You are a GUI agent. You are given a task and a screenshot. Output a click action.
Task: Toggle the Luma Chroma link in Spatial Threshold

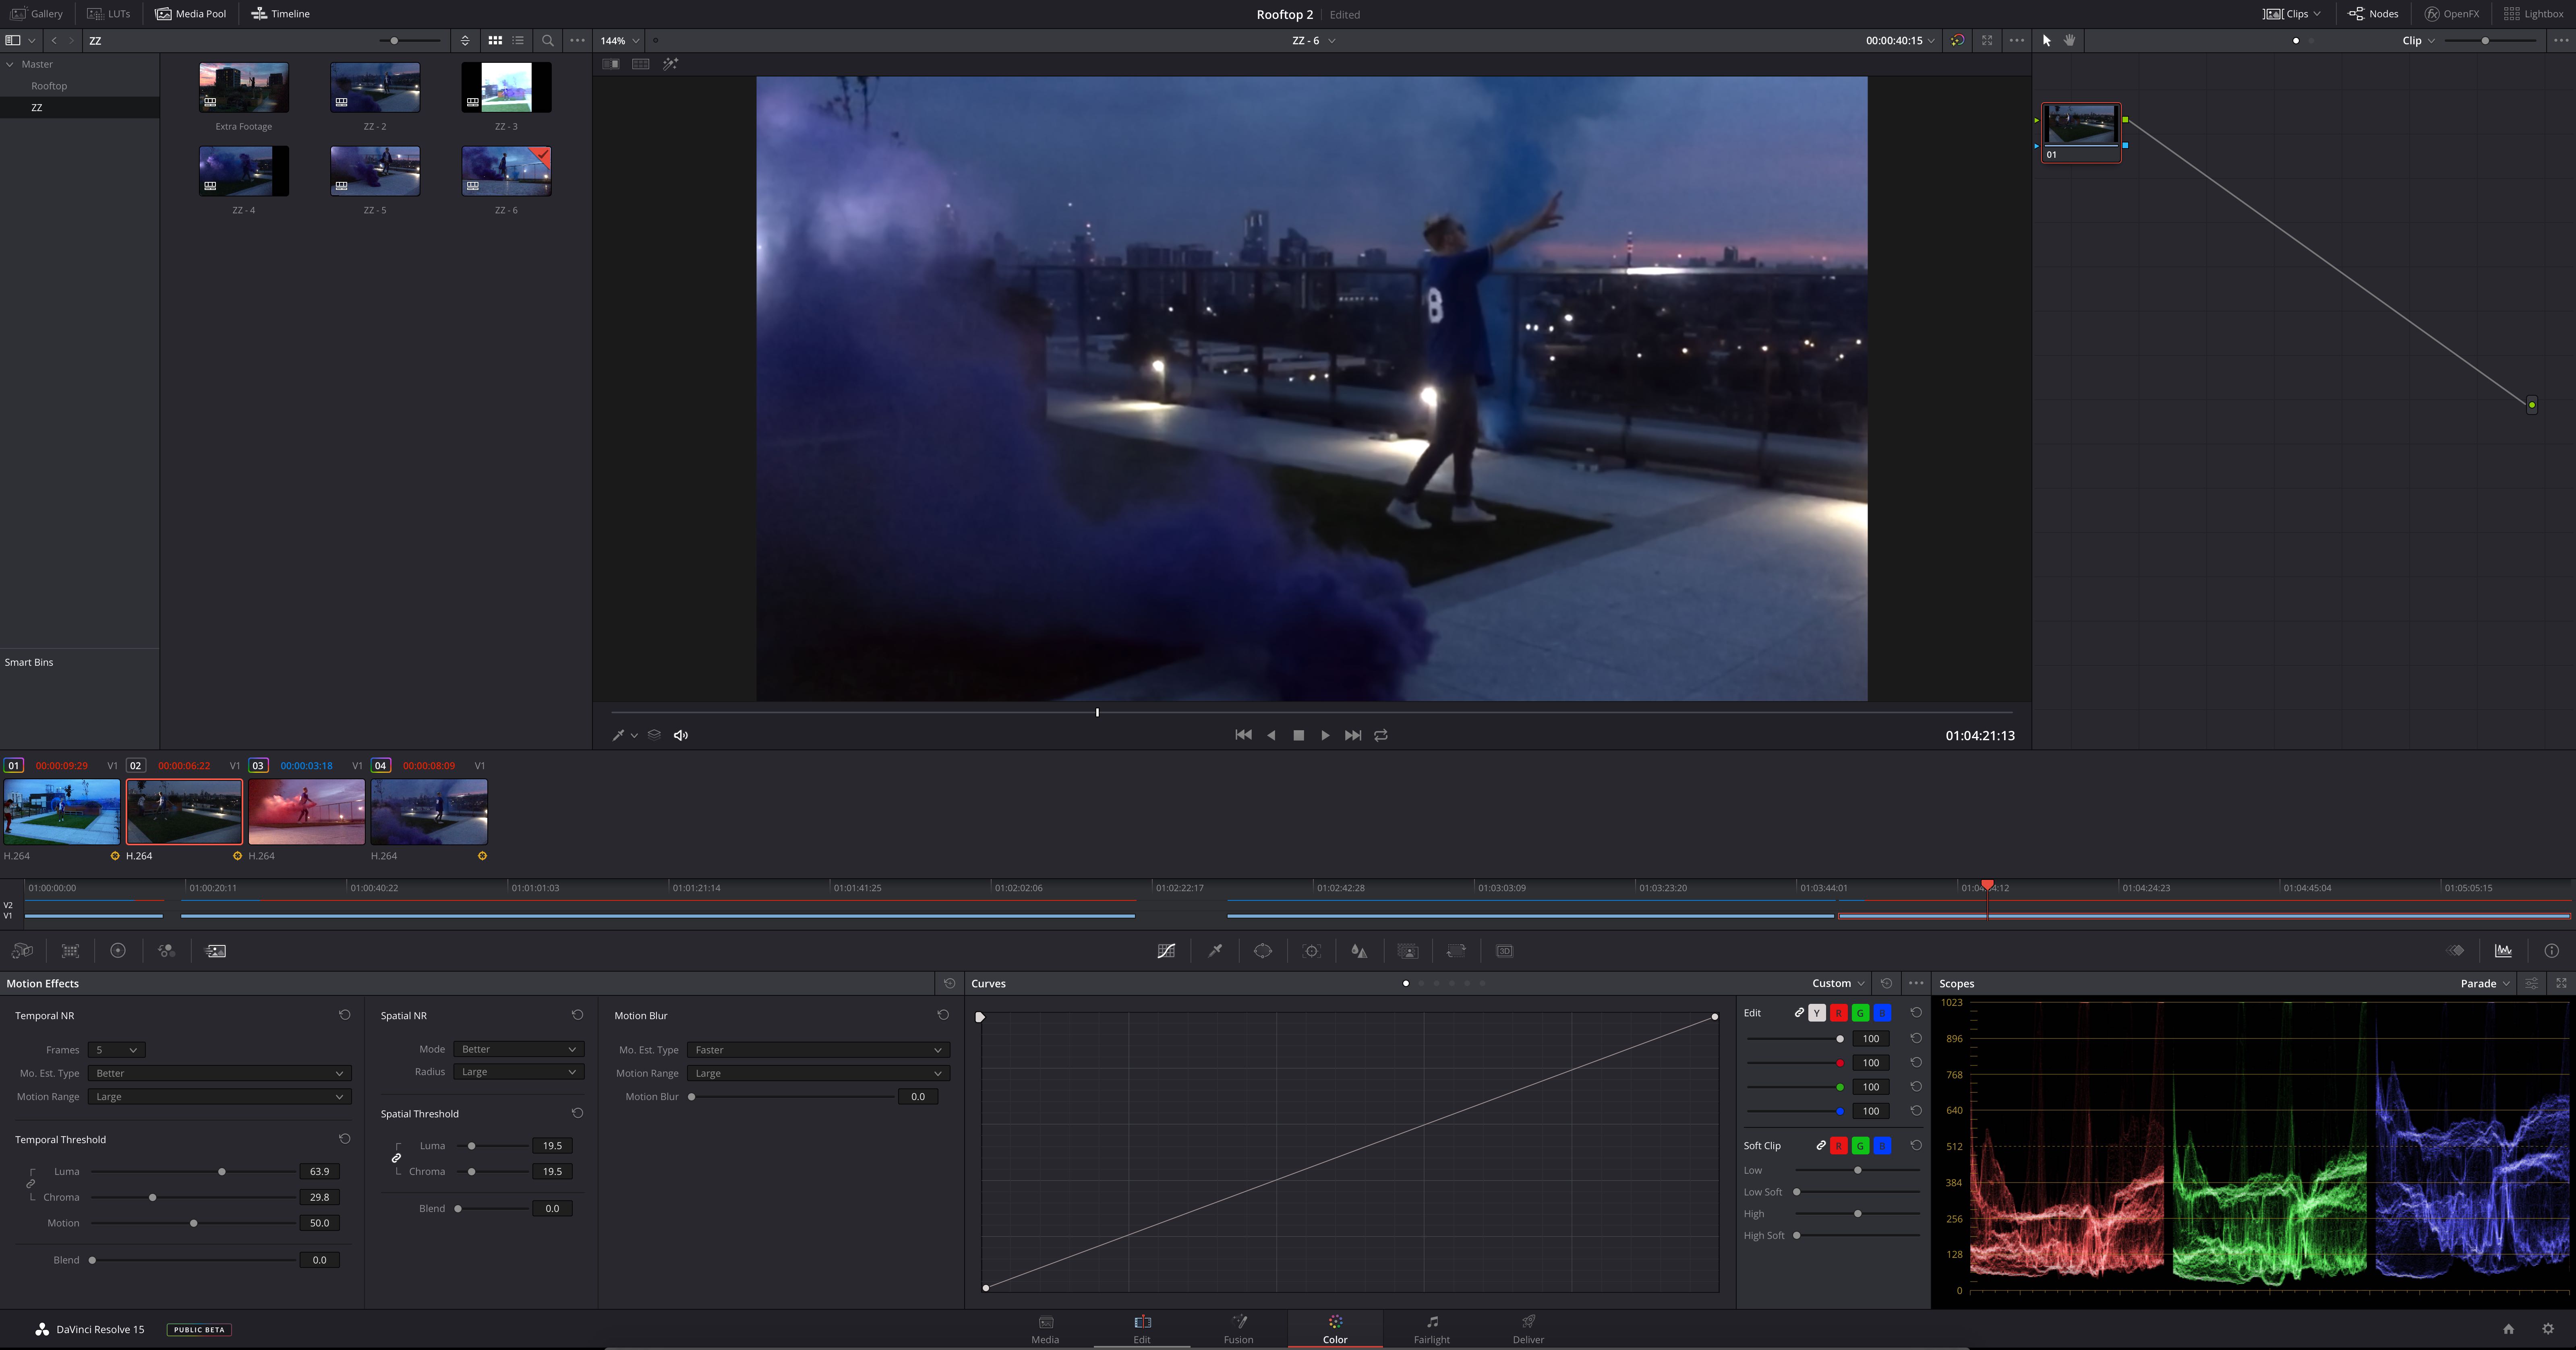coord(396,1158)
